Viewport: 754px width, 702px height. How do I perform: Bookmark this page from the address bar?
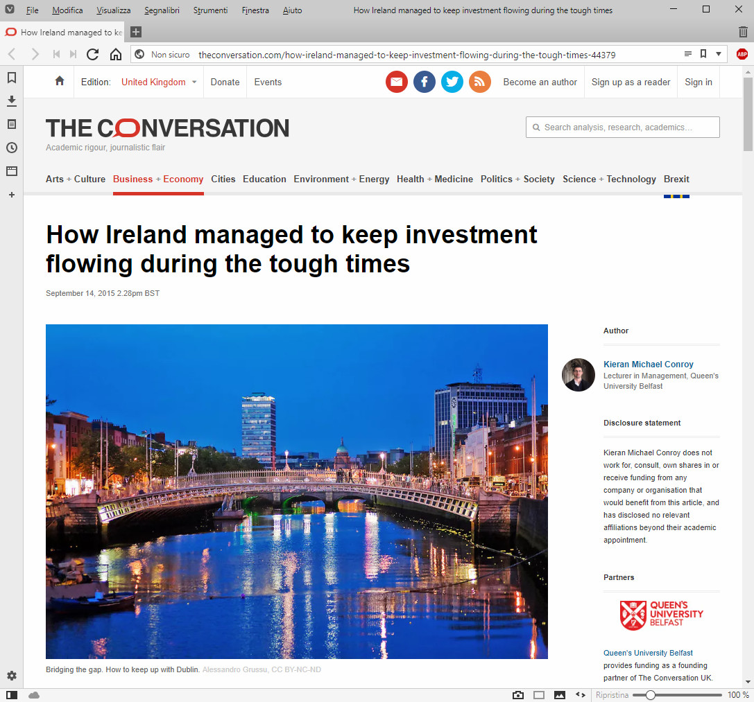coord(703,54)
